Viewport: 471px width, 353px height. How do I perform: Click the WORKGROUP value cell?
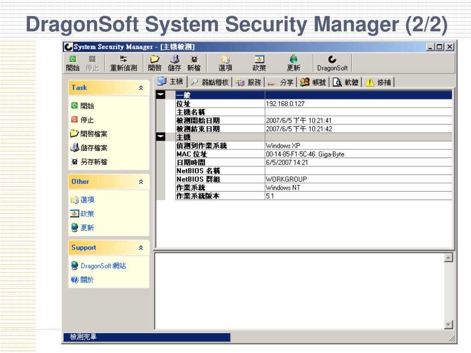coord(358,179)
